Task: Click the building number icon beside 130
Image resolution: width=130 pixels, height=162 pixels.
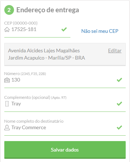Action: pyautogui.click(x=7, y=80)
